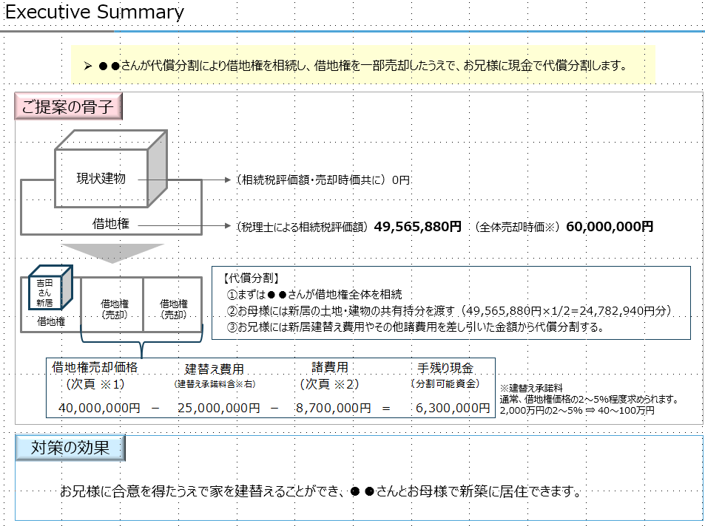This screenshot has height=526, width=705.
Task: Select the blue 対策の効果 label
Action: pyautogui.click(x=70, y=448)
